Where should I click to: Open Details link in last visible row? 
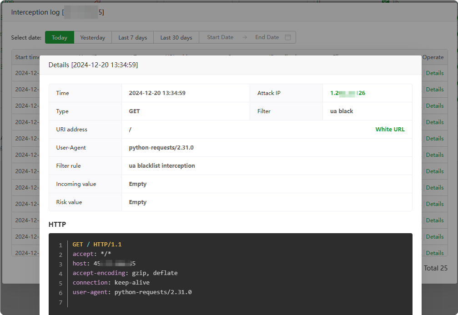434,253
